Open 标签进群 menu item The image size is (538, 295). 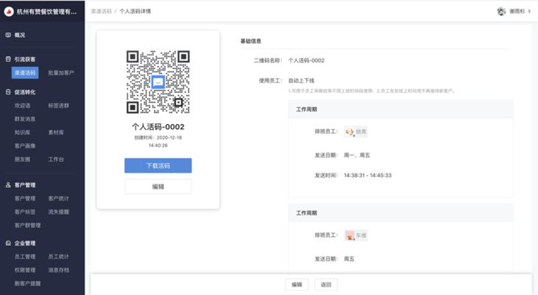(x=58, y=105)
